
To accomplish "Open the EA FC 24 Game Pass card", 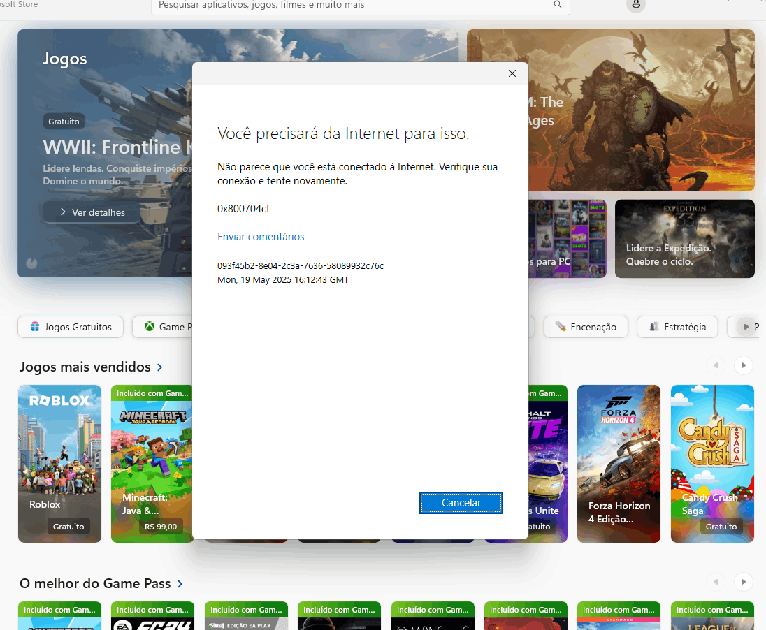I will point(152,616).
